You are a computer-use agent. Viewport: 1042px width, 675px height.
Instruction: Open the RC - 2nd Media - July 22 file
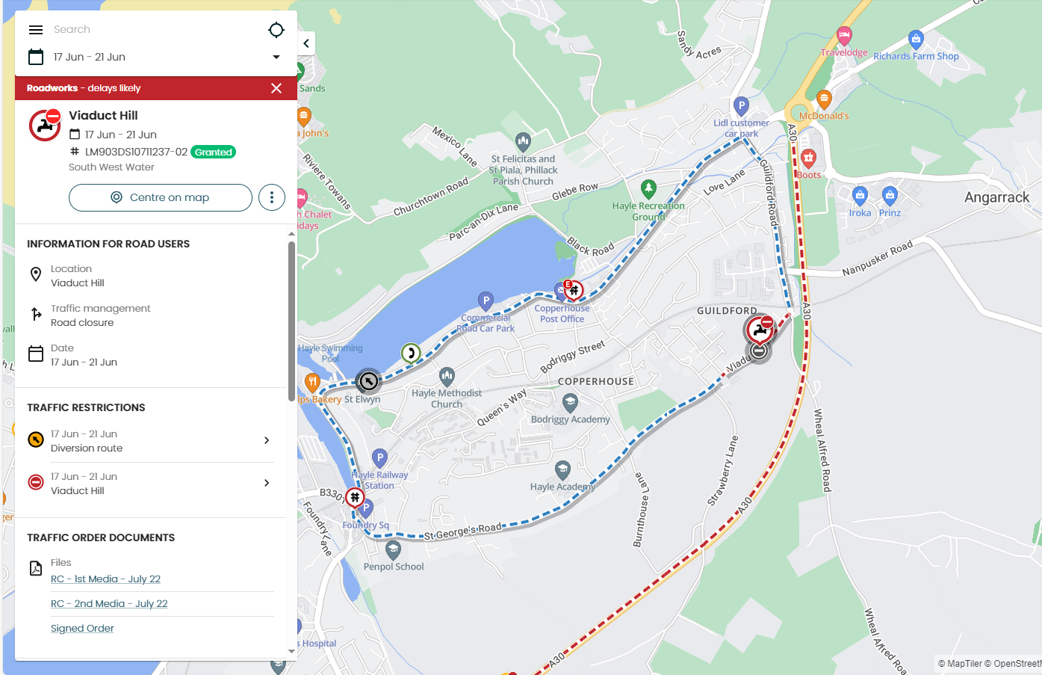tap(109, 604)
